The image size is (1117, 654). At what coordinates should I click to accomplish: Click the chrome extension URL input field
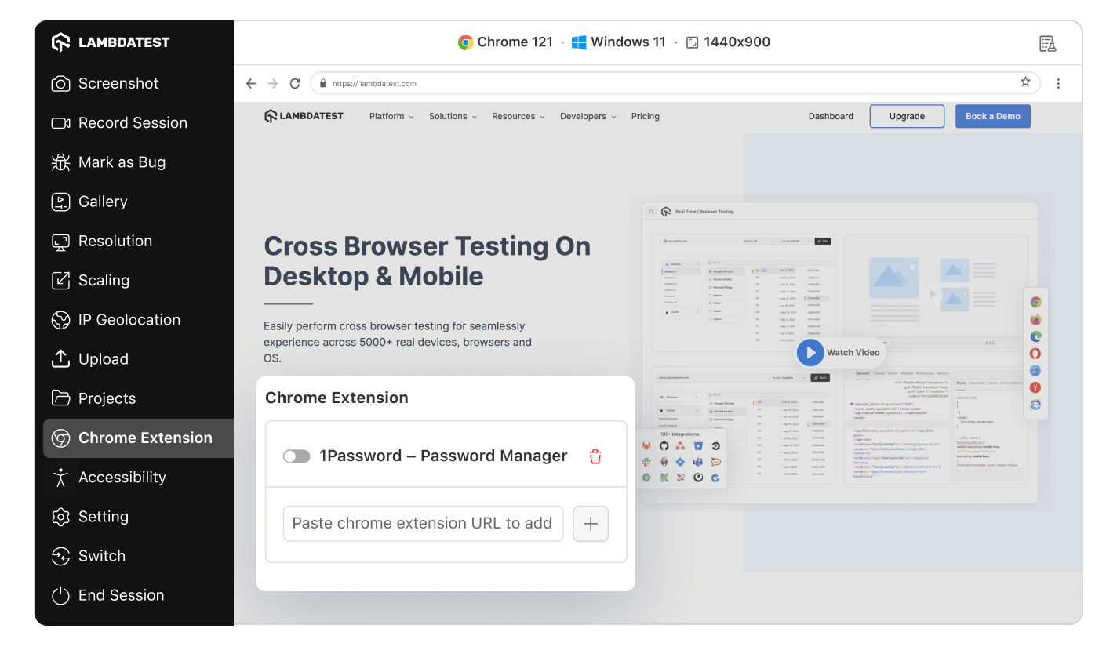(x=423, y=524)
